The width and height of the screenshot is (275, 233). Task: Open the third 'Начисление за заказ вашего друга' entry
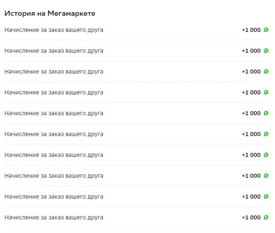(x=54, y=72)
